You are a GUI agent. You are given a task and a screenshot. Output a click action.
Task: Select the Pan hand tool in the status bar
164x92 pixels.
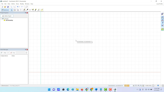[x=136, y=86]
